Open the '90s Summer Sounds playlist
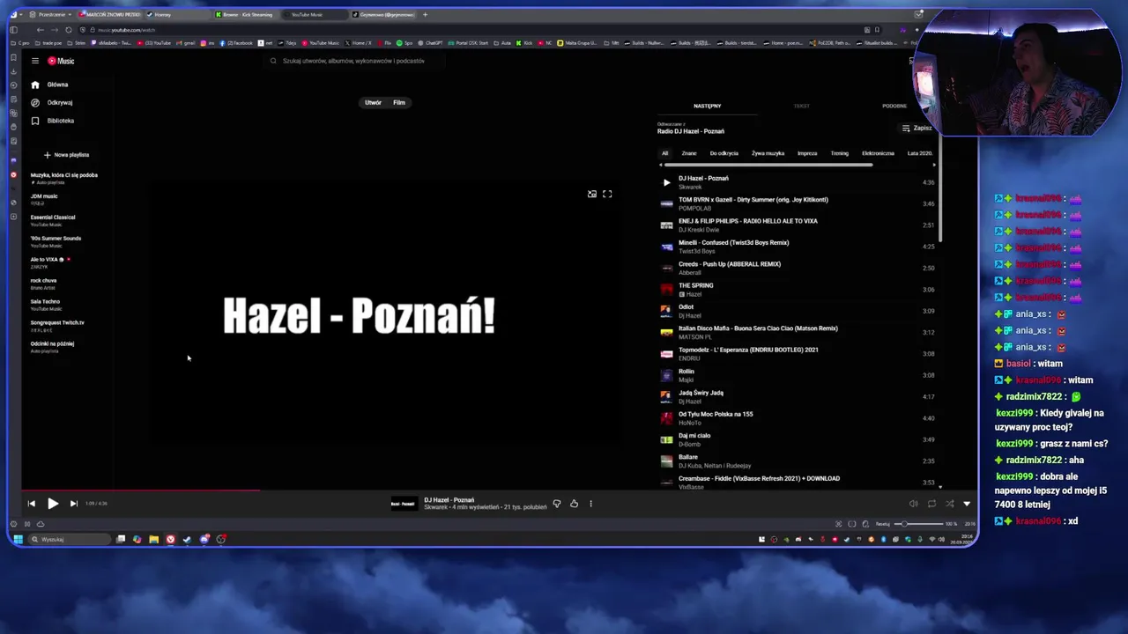Image resolution: width=1128 pixels, height=634 pixels. click(x=56, y=241)
